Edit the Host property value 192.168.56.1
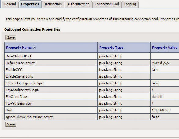The image size is (179, 139). (x=165, y=110)
